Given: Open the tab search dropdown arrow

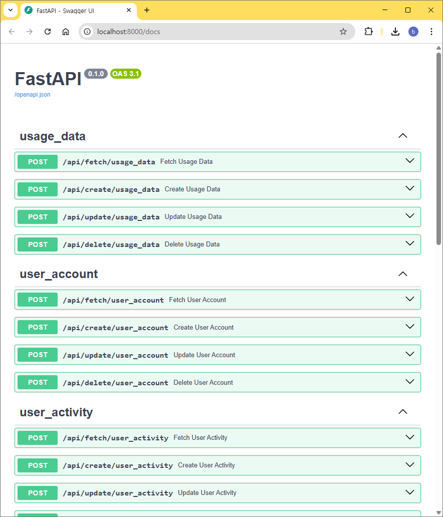Looking at the screenshot, I should pos(11,10).
